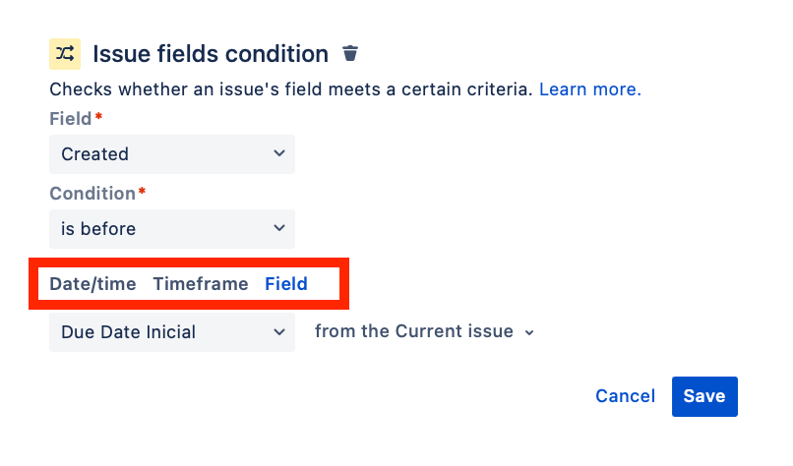The height and width of the screenshot is (466, 793).
Task: Click the small chevron after Current issue
Action: [529, 332]
